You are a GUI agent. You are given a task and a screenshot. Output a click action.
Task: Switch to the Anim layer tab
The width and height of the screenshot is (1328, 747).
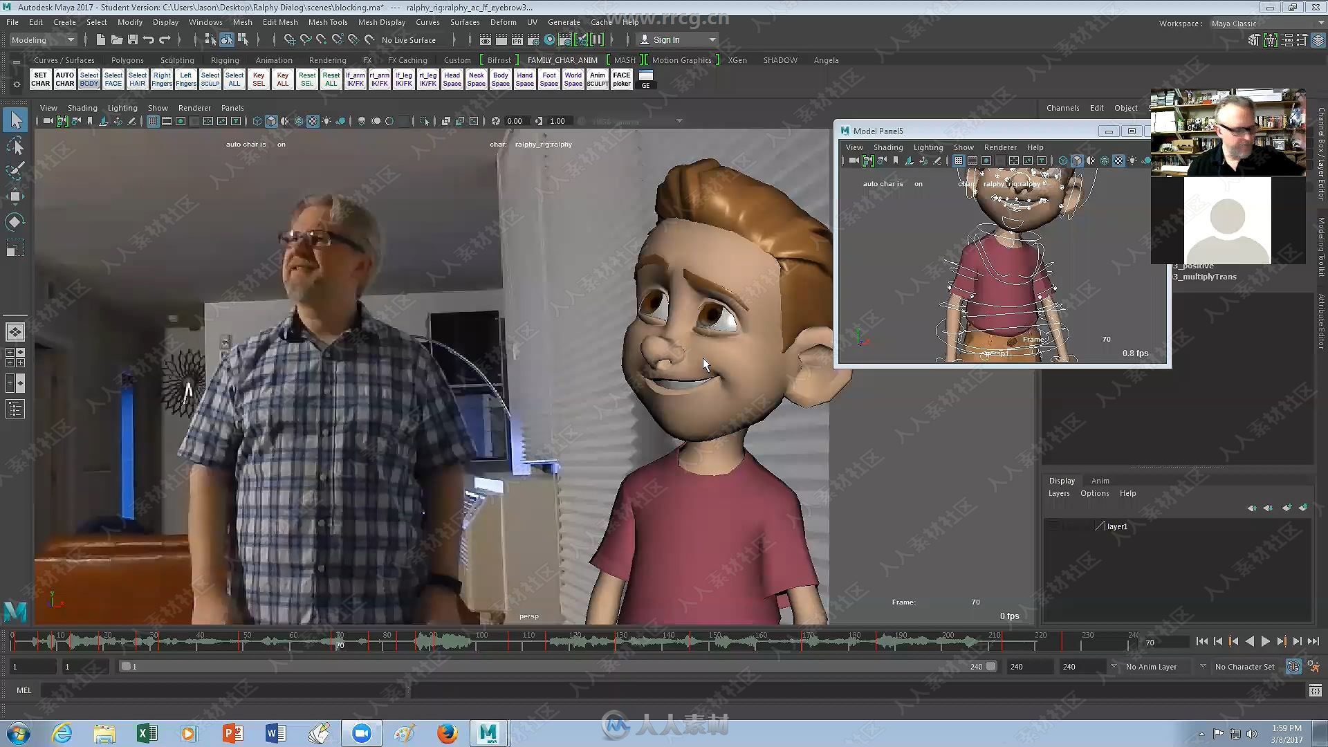click(1100, 481)
